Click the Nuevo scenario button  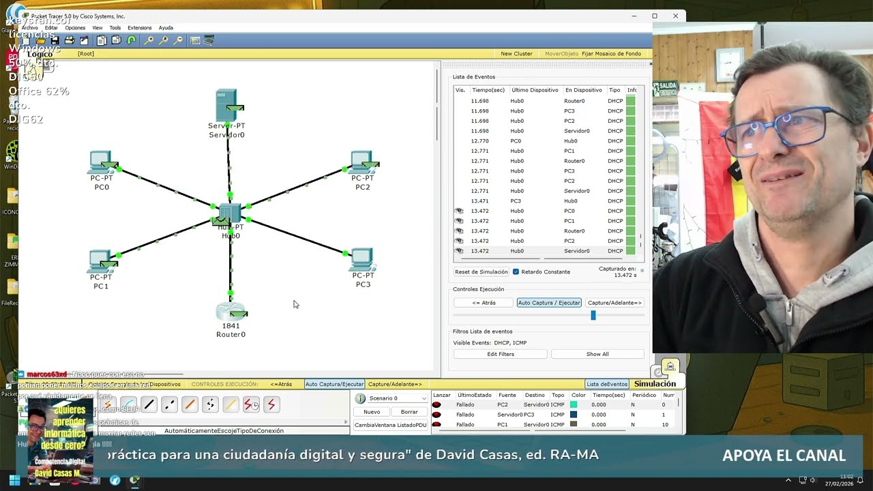372,412
